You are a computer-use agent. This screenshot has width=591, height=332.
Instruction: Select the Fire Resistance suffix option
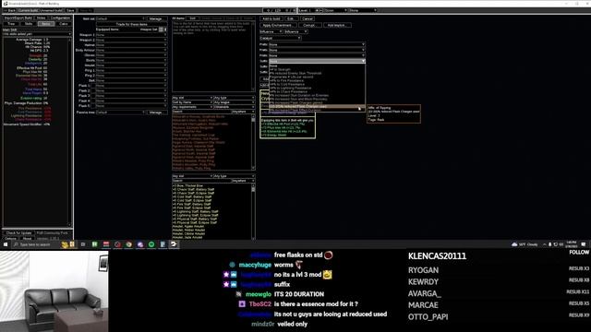(x=317, y=80)
